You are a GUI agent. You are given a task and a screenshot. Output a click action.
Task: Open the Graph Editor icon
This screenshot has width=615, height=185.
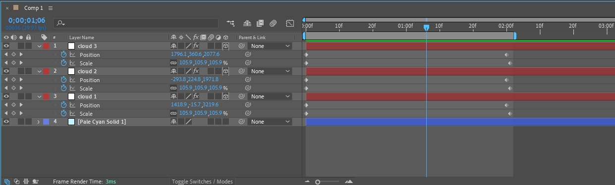coord(290,23)
